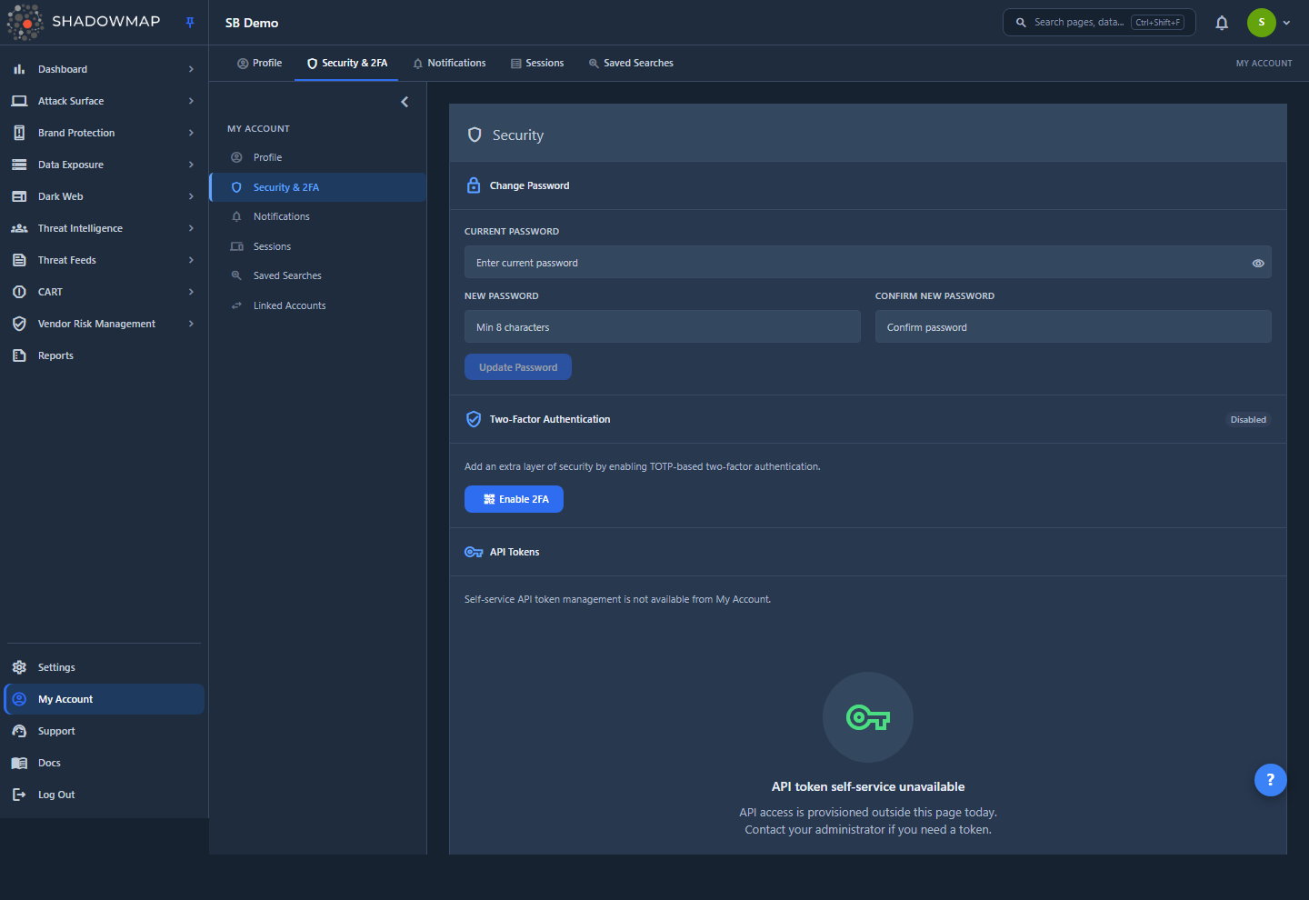This screenshot has height=900, width=1309.
Task: Click the search magnifier icon in header
Action: click(1021, 23)
